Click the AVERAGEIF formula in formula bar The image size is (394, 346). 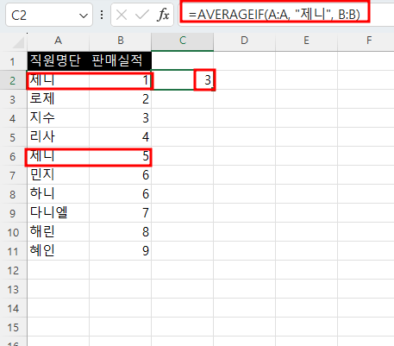(274, 15)
